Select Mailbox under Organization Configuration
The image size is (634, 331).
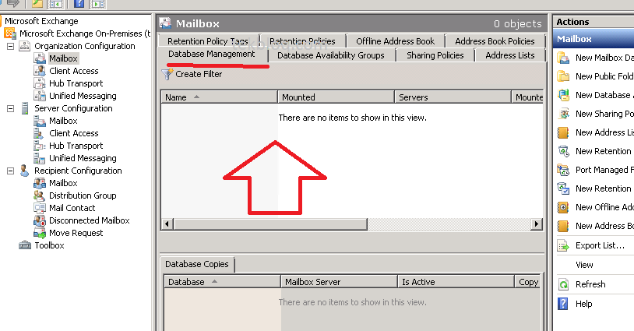63,58
